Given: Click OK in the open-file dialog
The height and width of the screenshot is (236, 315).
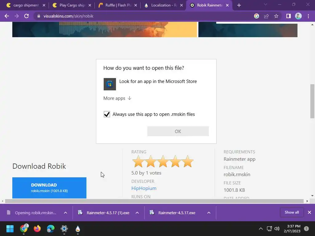Looking at the screenshot, I should pos(178,131).
